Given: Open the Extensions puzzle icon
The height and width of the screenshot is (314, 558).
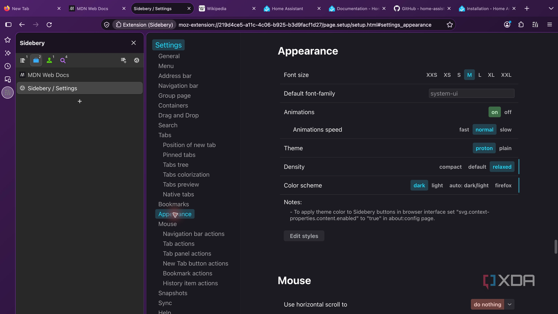Looking at the screenshot, I should coord(521,25).
